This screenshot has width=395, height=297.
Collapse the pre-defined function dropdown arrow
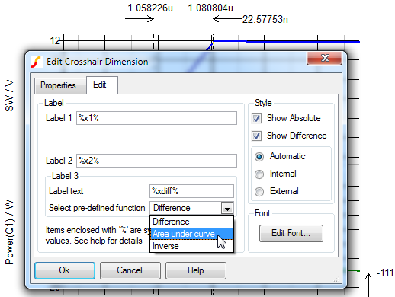click(x=227, y=208)
